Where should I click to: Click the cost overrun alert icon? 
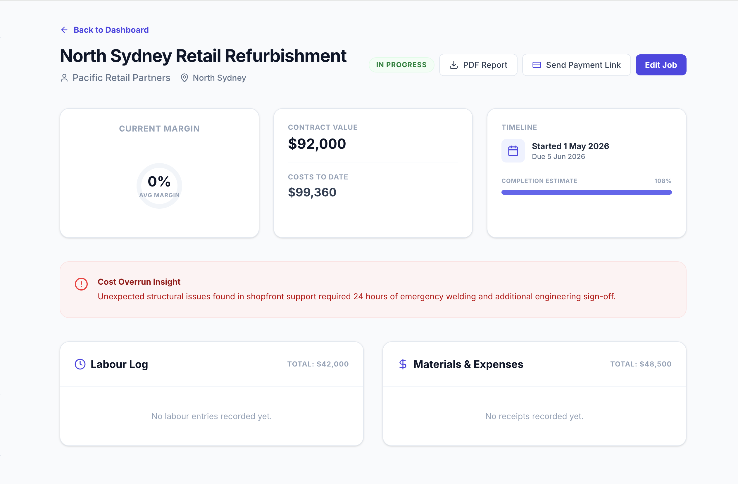pyautogui.click(x=81, y=284)
